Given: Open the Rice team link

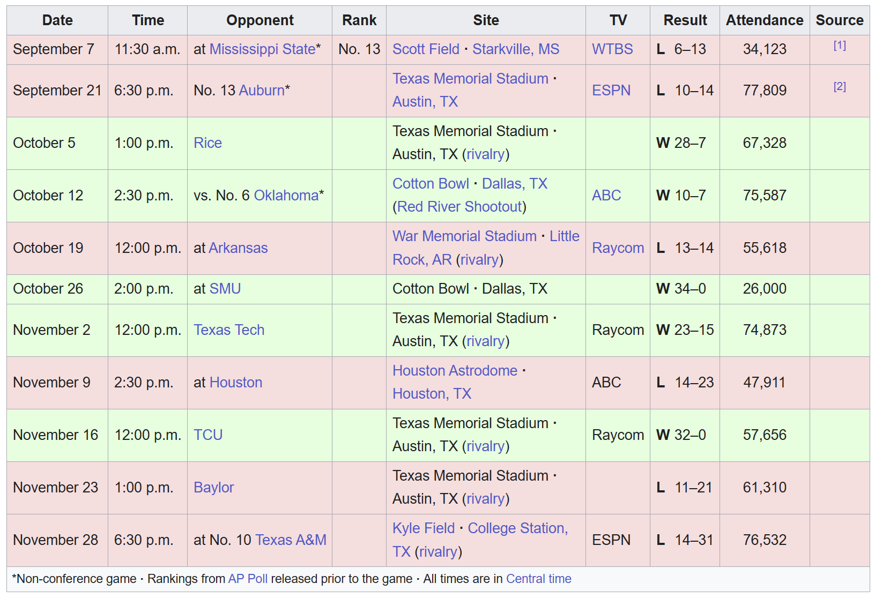Looking at the screenshot, I should point(207,143).
